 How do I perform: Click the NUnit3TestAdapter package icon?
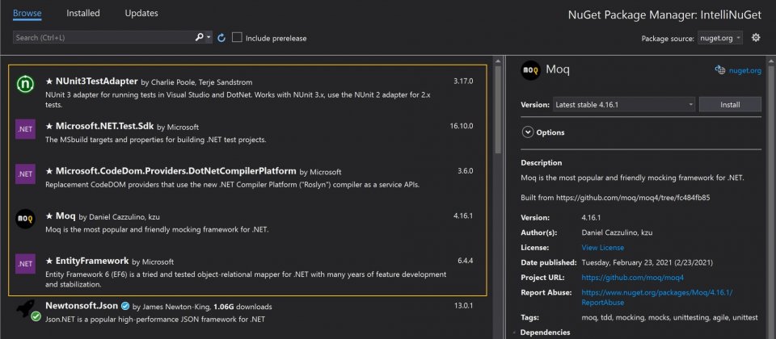tap(25, 85)
